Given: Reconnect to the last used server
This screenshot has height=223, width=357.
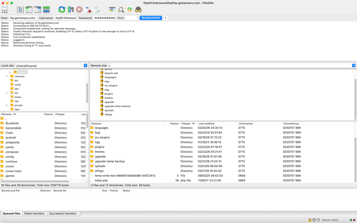Looking at the screenshot, I should [97, 10].
